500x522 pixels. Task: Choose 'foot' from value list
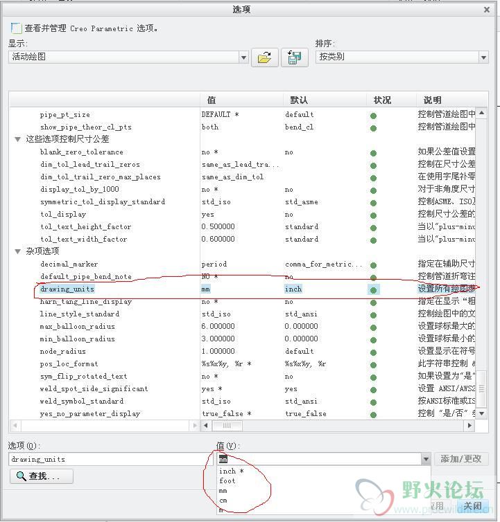click(x=227, y=481)
